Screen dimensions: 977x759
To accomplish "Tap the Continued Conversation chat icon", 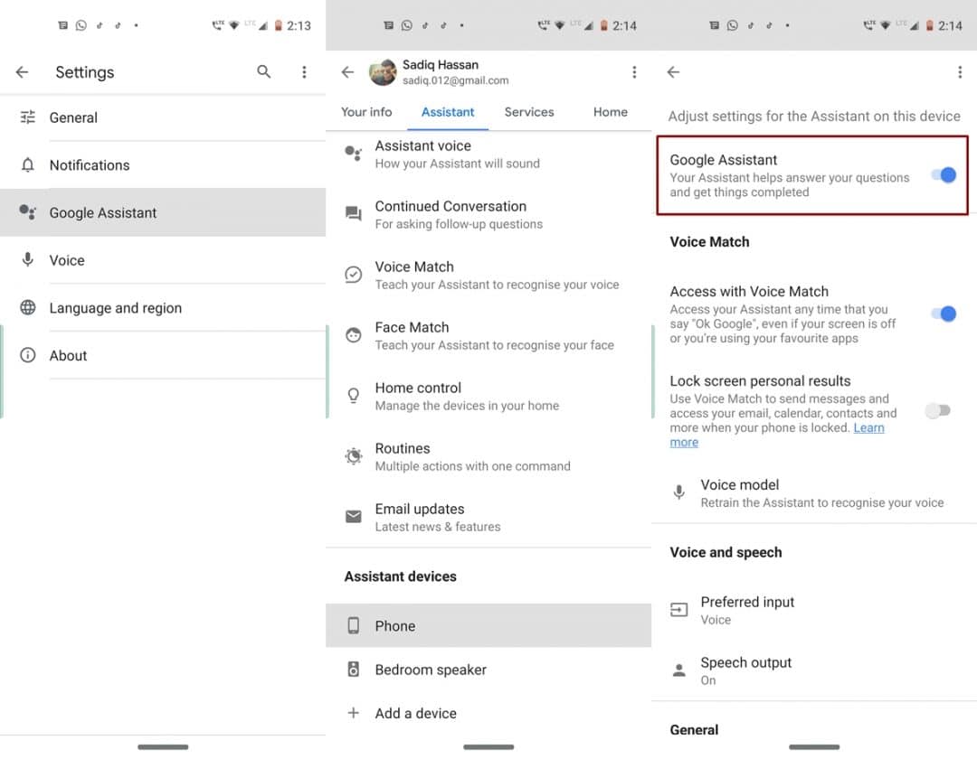I will click(354, 214).
